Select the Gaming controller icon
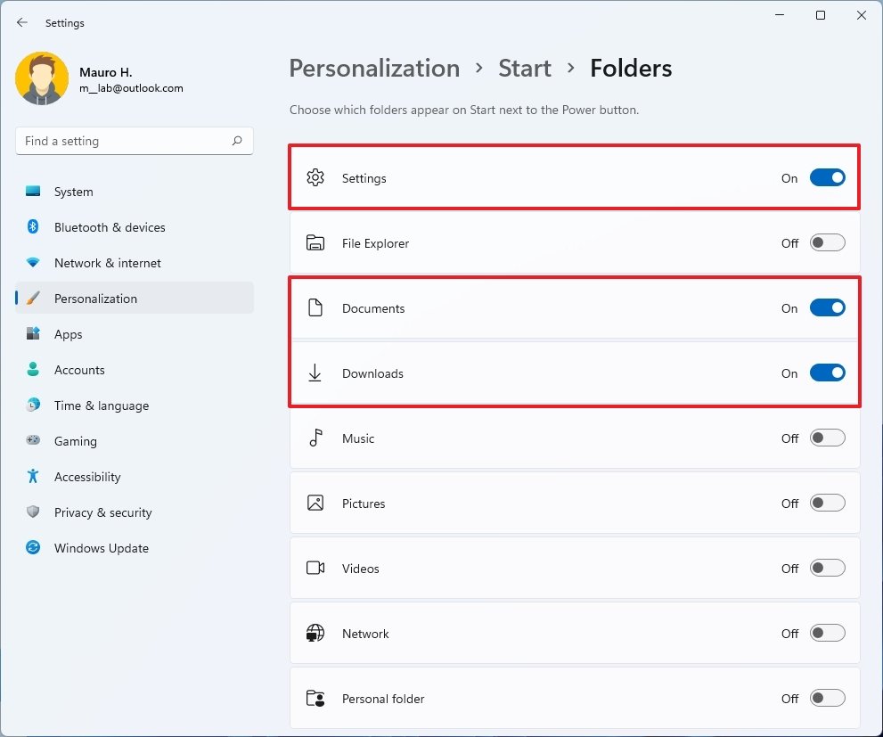This screenshot has height=737, width=883. tap(32, 441)
